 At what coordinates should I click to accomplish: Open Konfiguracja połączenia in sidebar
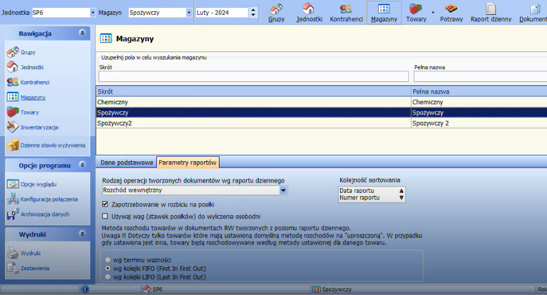(x=49, y=199)
